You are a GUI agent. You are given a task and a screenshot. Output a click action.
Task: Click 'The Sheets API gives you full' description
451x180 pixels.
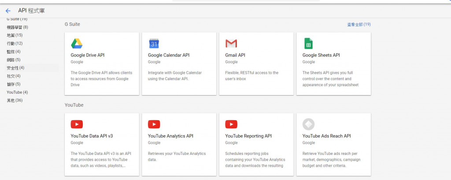[x=330, y=79]
